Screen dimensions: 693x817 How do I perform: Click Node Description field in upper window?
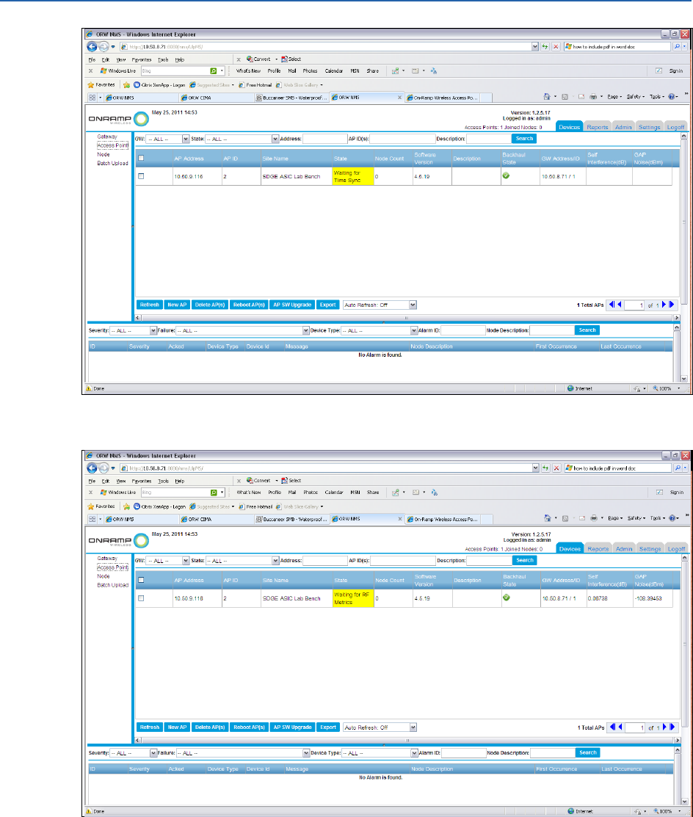coord(552,330)
